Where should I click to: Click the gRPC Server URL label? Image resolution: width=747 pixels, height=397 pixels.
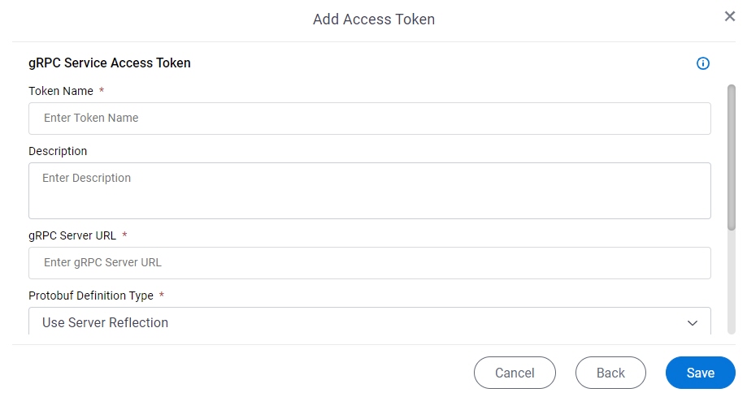click(72, 235)
